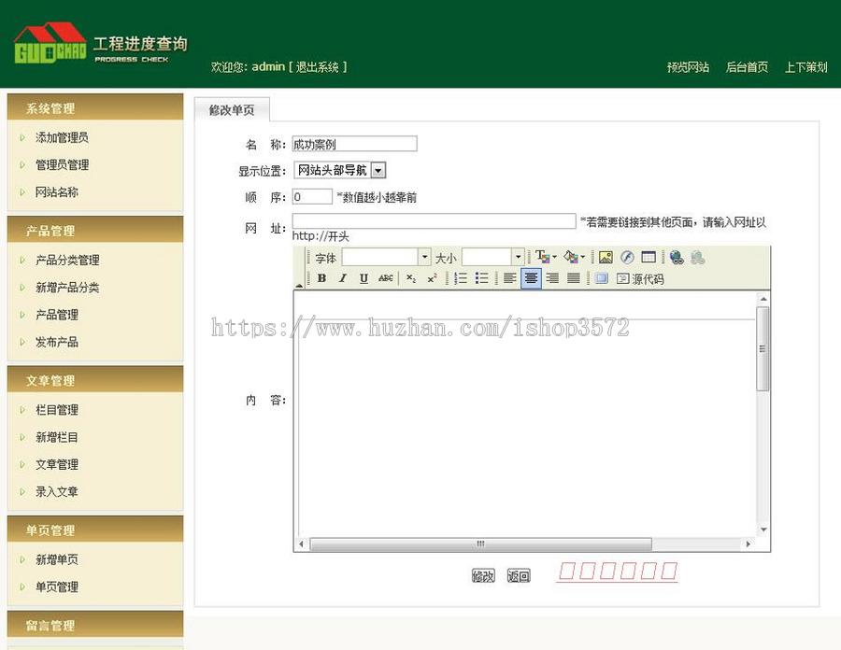The image size is (841, 650).
Task: Open 栏目管理 menu item
Action: point(57,410)
